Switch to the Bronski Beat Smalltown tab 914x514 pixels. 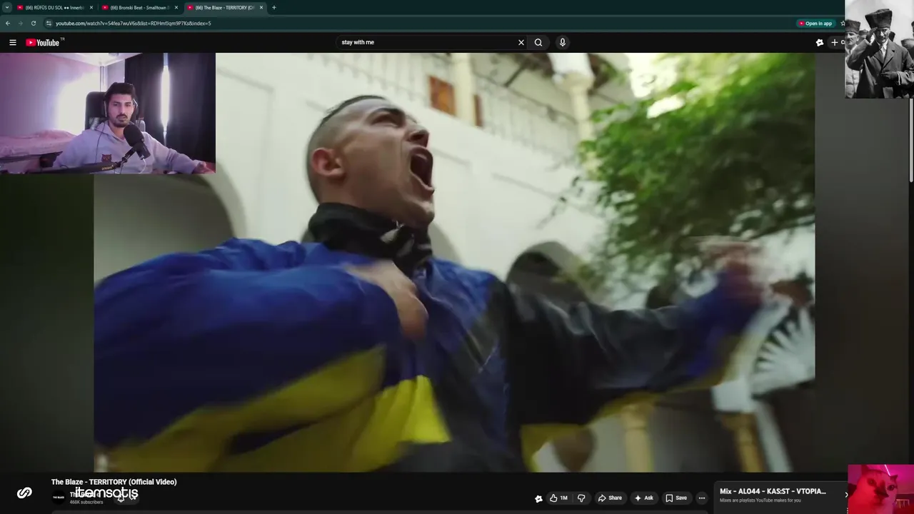click(x=139, y=7)
